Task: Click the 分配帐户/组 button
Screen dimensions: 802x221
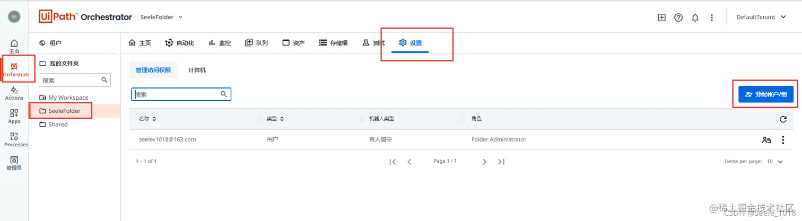Action: (x=766, y=94)
